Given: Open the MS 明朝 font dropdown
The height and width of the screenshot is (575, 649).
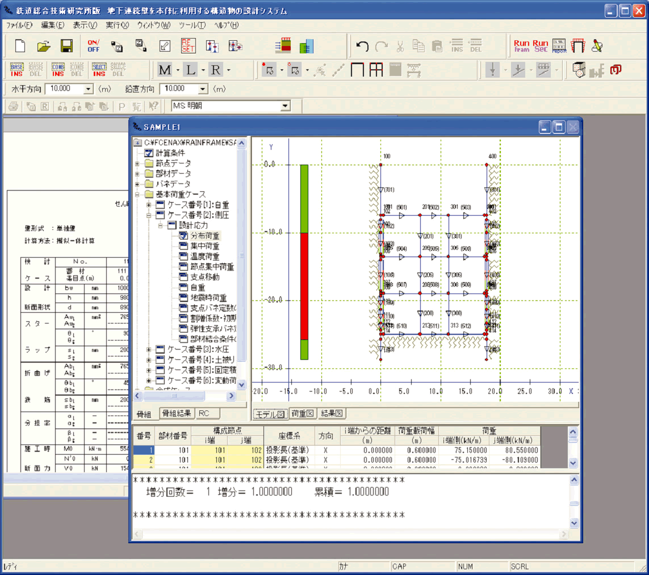Looking at the screenshot, I should pyautogui.click(x=284, y=106).
